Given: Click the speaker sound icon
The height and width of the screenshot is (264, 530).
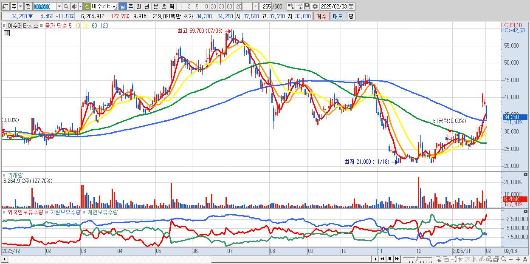Looking at the screenshot, I should tap(74, 6).
